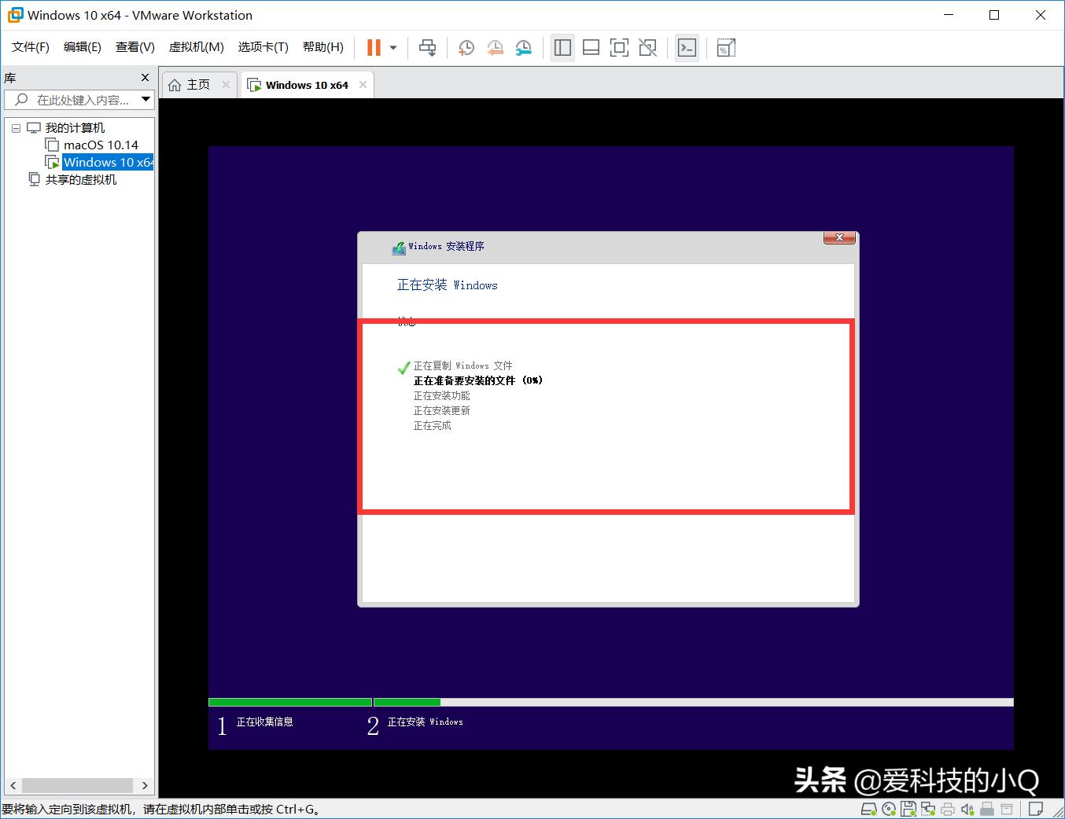Collapse the 我的计算机 tree node
This screenshot has width=1065, height=819.
point(16,127)
